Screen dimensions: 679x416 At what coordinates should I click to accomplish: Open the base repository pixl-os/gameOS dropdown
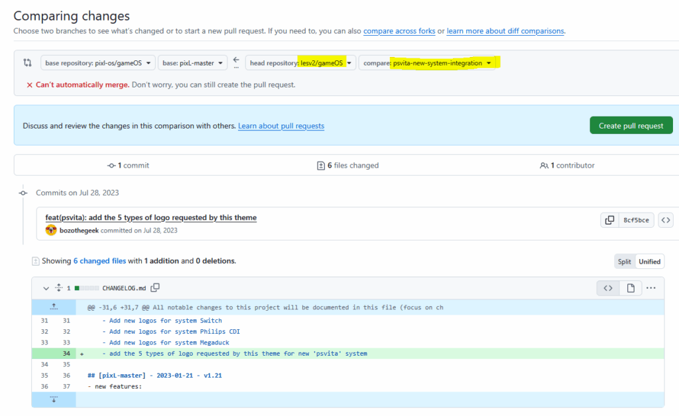[98, 63]
